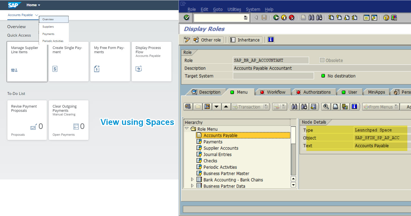Click the red Cancel icon in standard toolbar

[292, 18]
